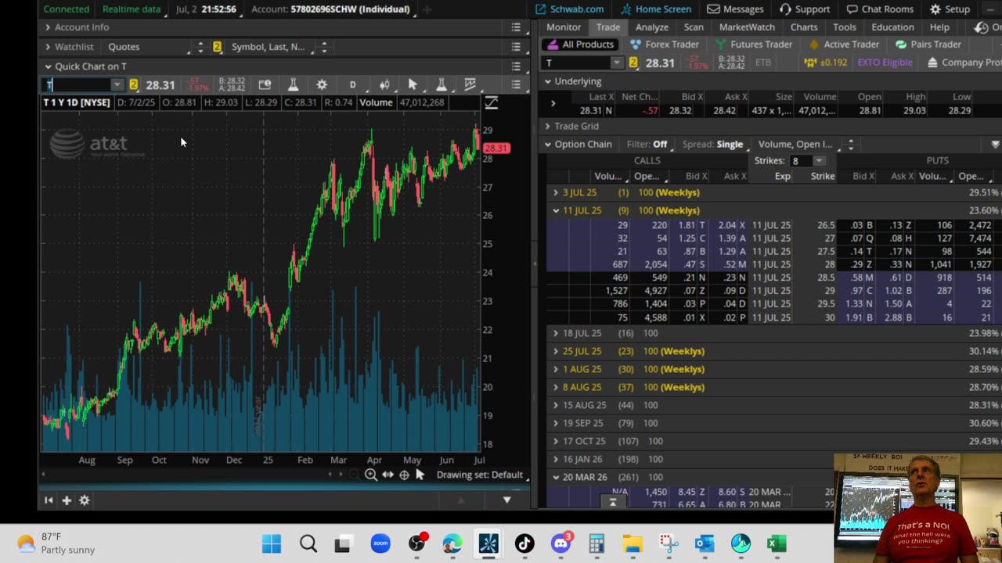Image resolution: width=1002 pixels, height=563 pixels.
Task: Open TikTok from the Windows taskbar
Action: tap(524, 543)
